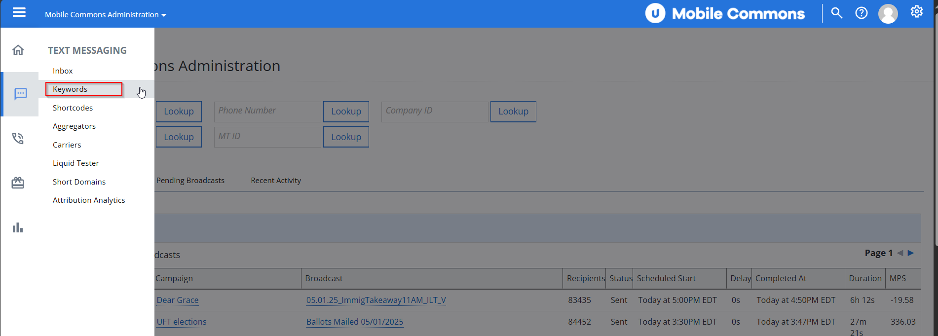Open the help question mark icon
Image resolution: width=938 pixels, height=336 pixels.
(x=862, y=13)
